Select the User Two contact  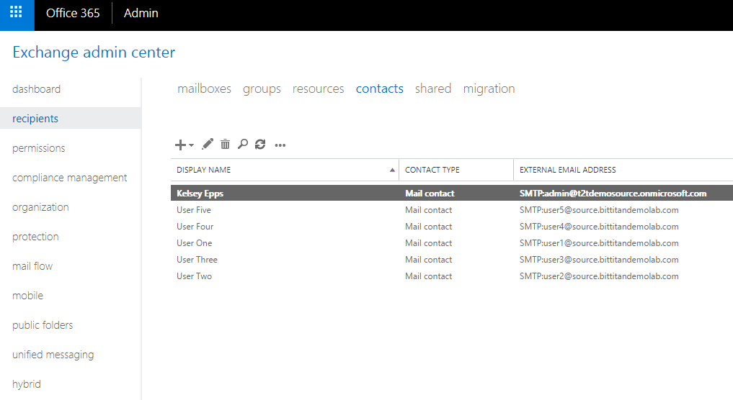[x=195, y=276]
